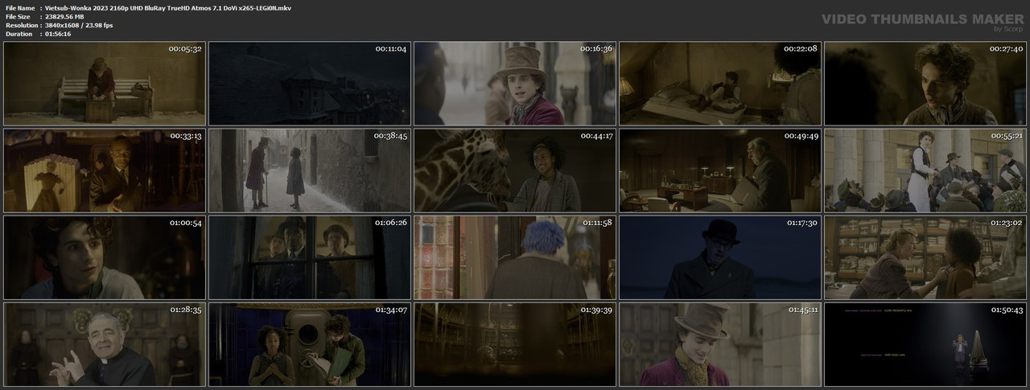
Task: Open the vault frame at 01:39:39
Action: pos(515,344)
